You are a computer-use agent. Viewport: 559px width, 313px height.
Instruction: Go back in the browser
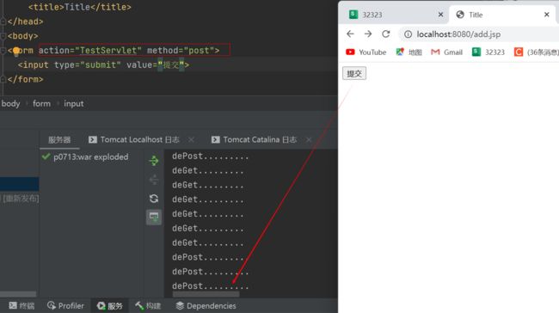[350, 34]
